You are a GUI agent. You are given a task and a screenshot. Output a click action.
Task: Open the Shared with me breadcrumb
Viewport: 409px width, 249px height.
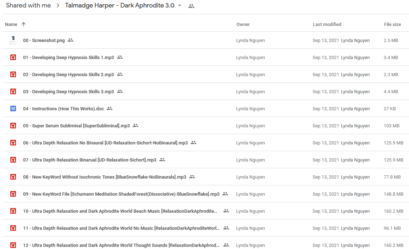(28, 5)
